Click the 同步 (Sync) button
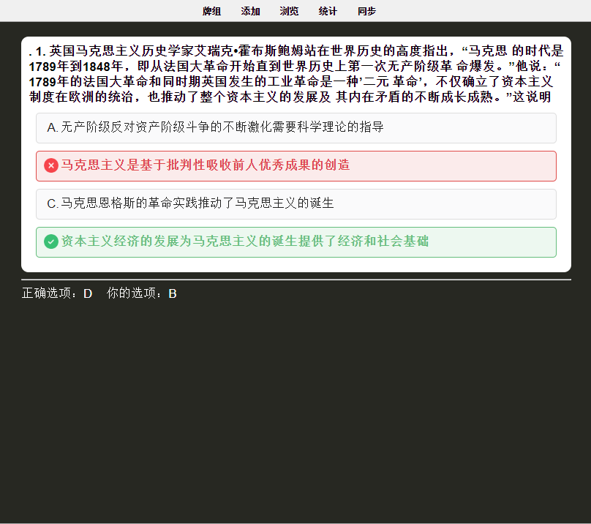 click(366, 11)
